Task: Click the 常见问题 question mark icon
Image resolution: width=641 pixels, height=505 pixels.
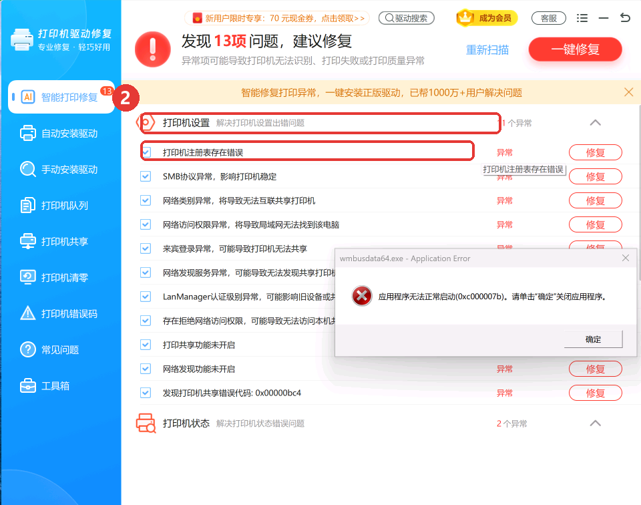Action: tap(28, 349)
